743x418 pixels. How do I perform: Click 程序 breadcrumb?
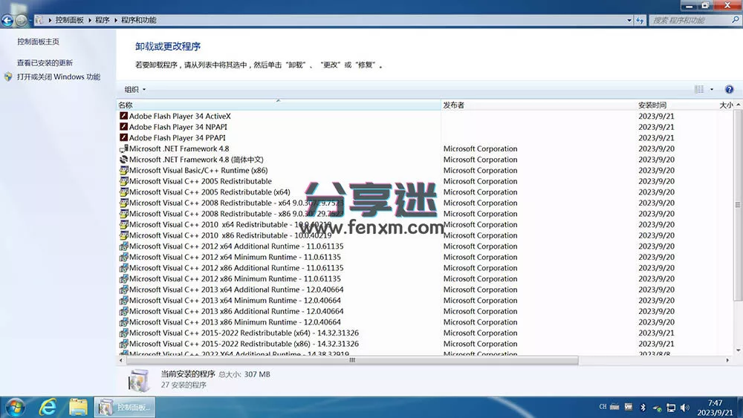click(x=102, y=20)
